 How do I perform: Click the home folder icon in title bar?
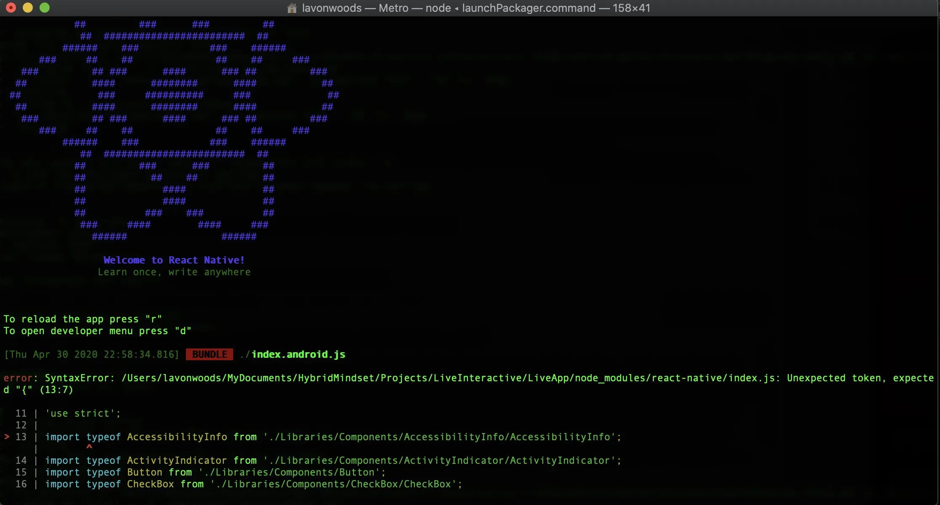pyautogui.click(x=292, y=8)
